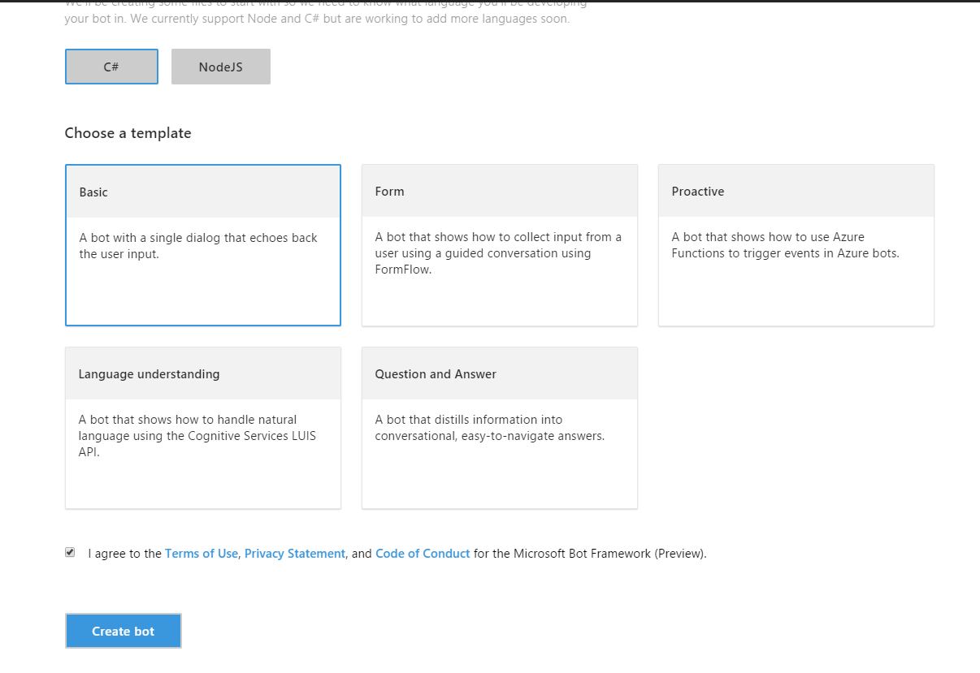The image size is (980, 673).
Task: Uncheck the agreement checkbox
Action: coord(70,553)
